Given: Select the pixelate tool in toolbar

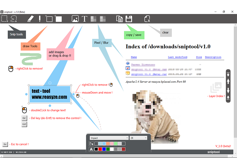Looking at the screenshot, I should coord(93,19).
